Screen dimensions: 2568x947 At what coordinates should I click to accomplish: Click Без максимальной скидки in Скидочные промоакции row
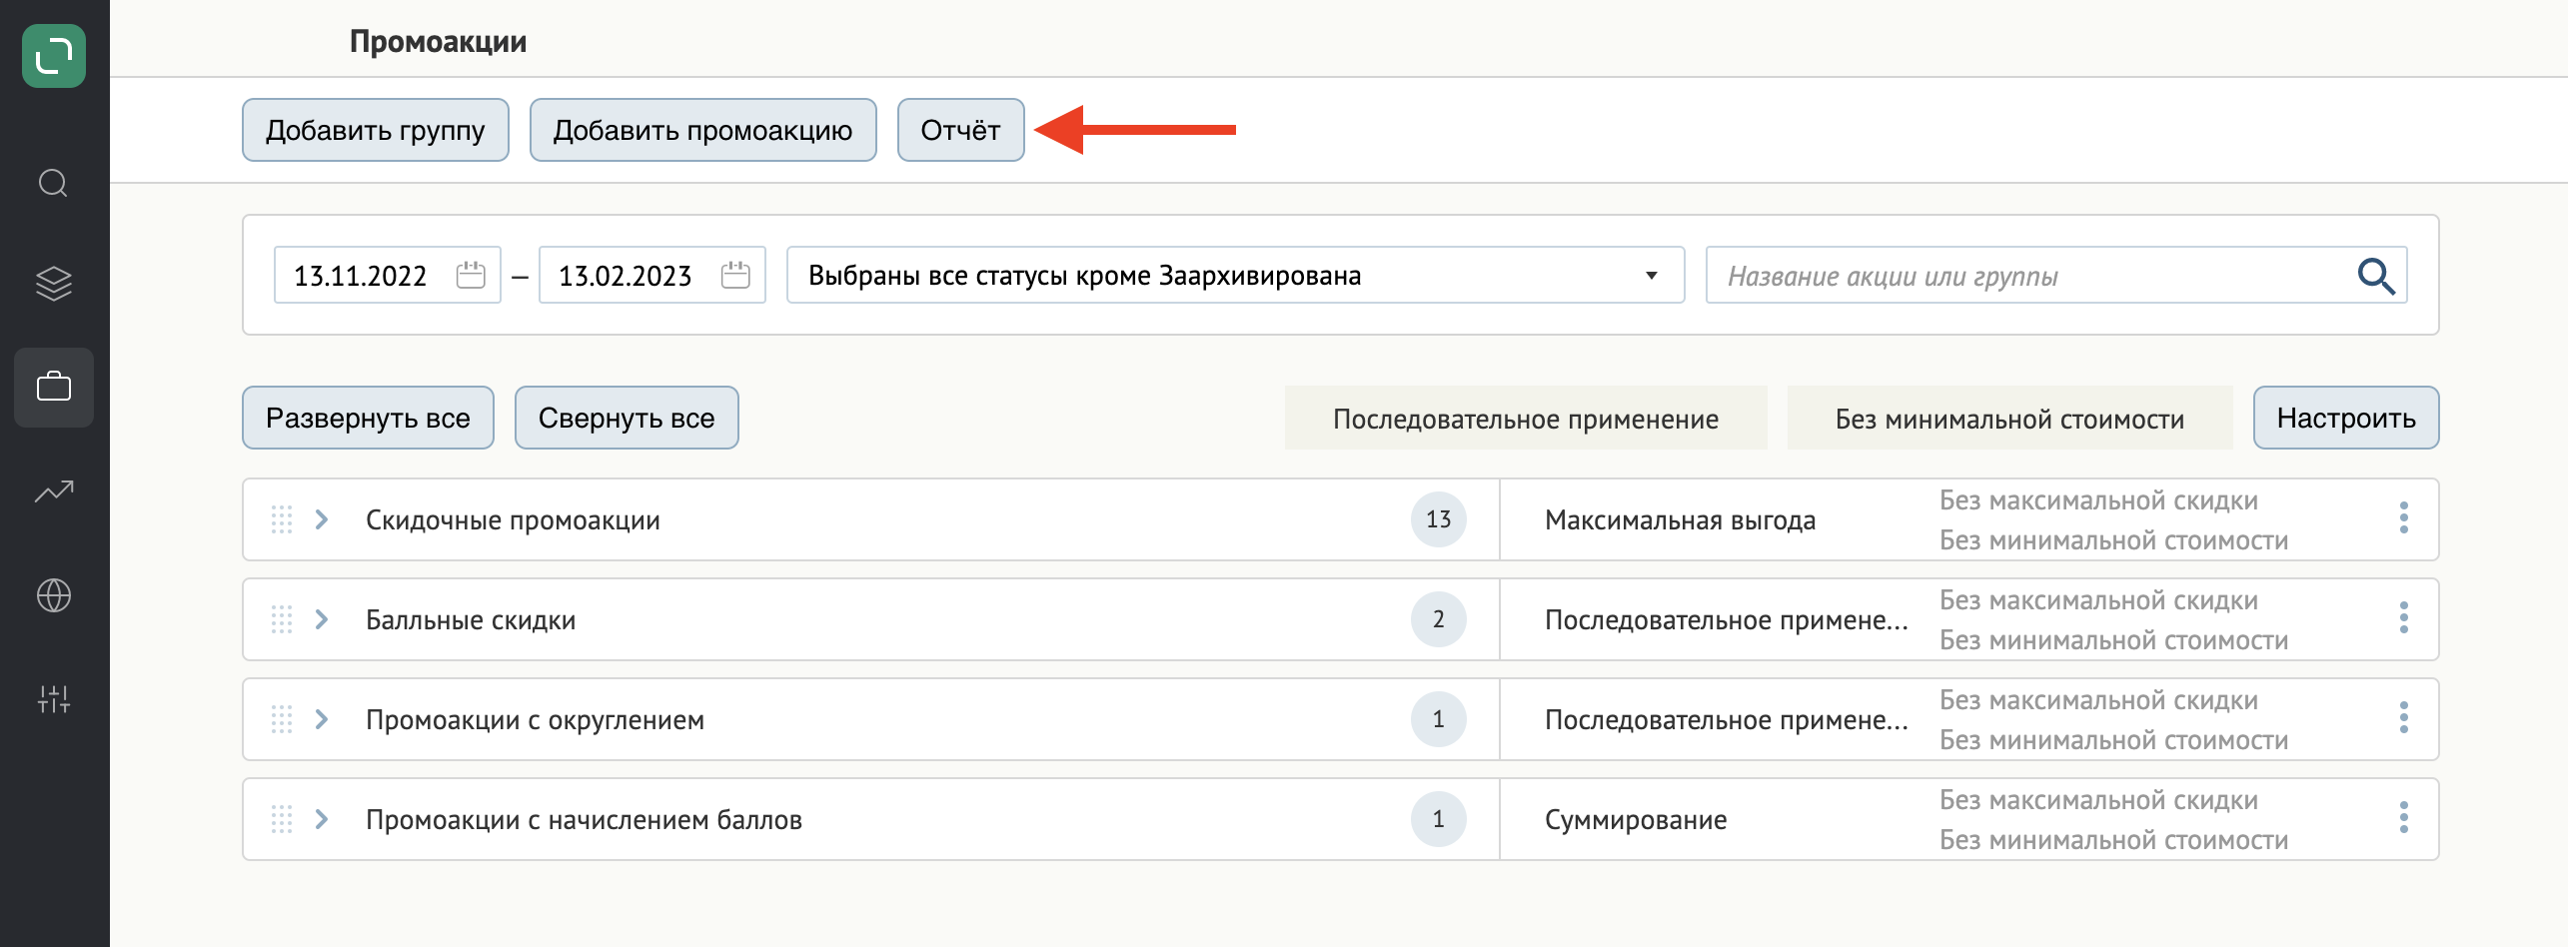(2098, 500)
